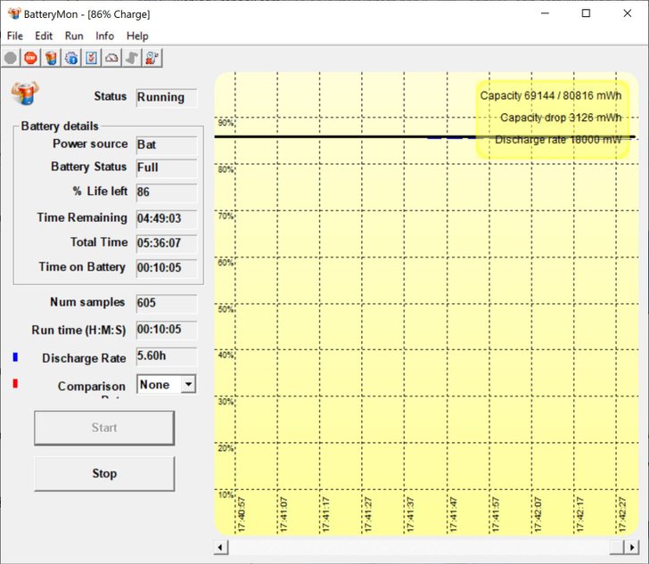Click the red stop sign toolbar icon

pyautogui.click(x=30, y=58)
